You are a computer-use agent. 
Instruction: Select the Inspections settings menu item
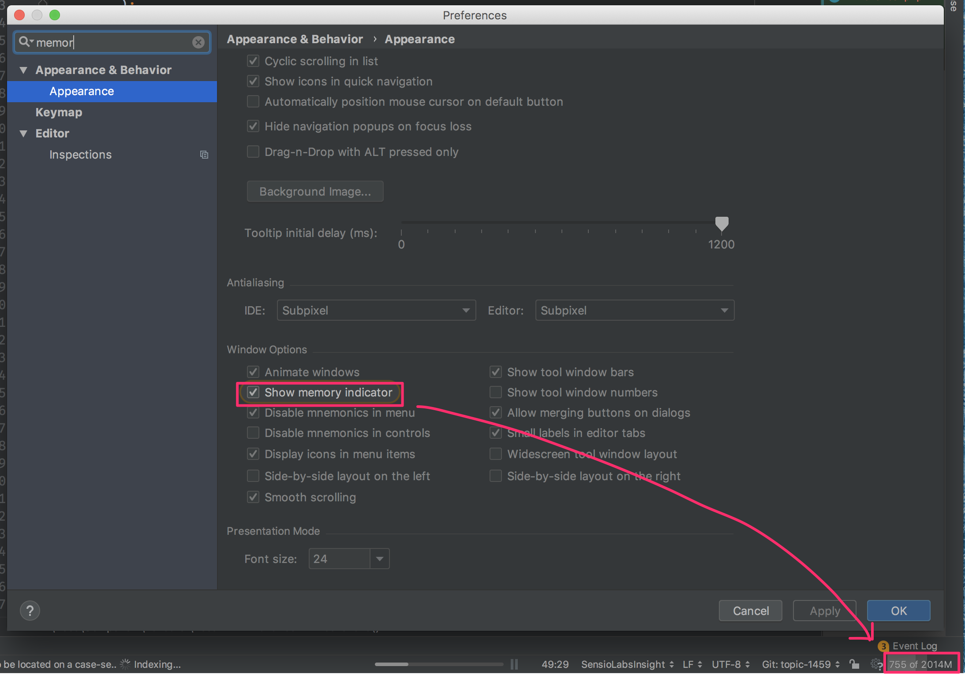80,154
